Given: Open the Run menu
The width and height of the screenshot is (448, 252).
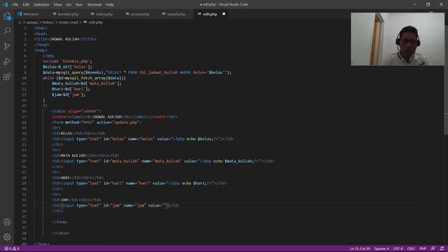Looking at the screenshot, I should coord(79,4).
